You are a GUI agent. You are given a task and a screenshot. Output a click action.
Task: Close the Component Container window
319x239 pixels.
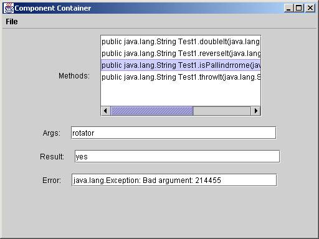click(310, 8)
